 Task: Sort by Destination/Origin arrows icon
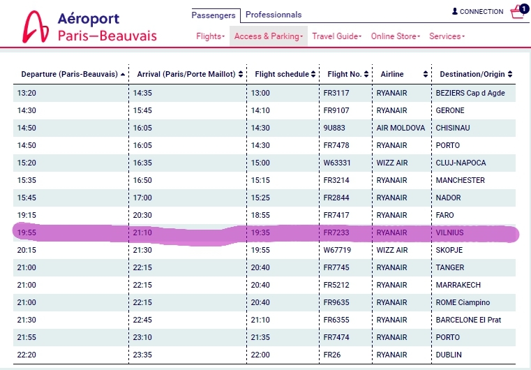[510, 74]
